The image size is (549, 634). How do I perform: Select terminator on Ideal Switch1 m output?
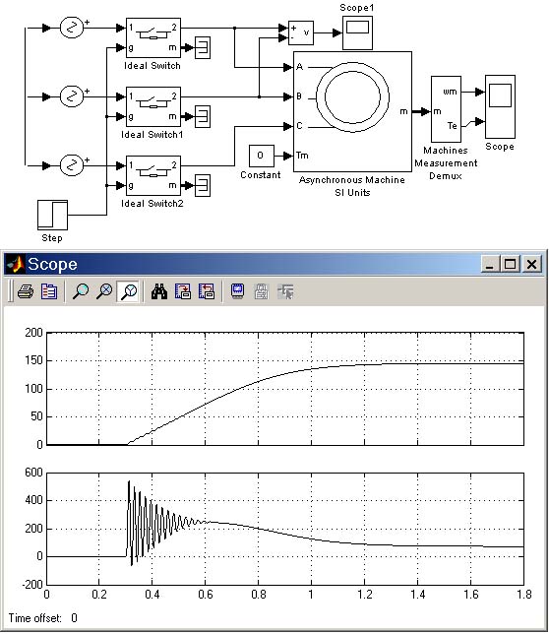click(x=203, y=116)
